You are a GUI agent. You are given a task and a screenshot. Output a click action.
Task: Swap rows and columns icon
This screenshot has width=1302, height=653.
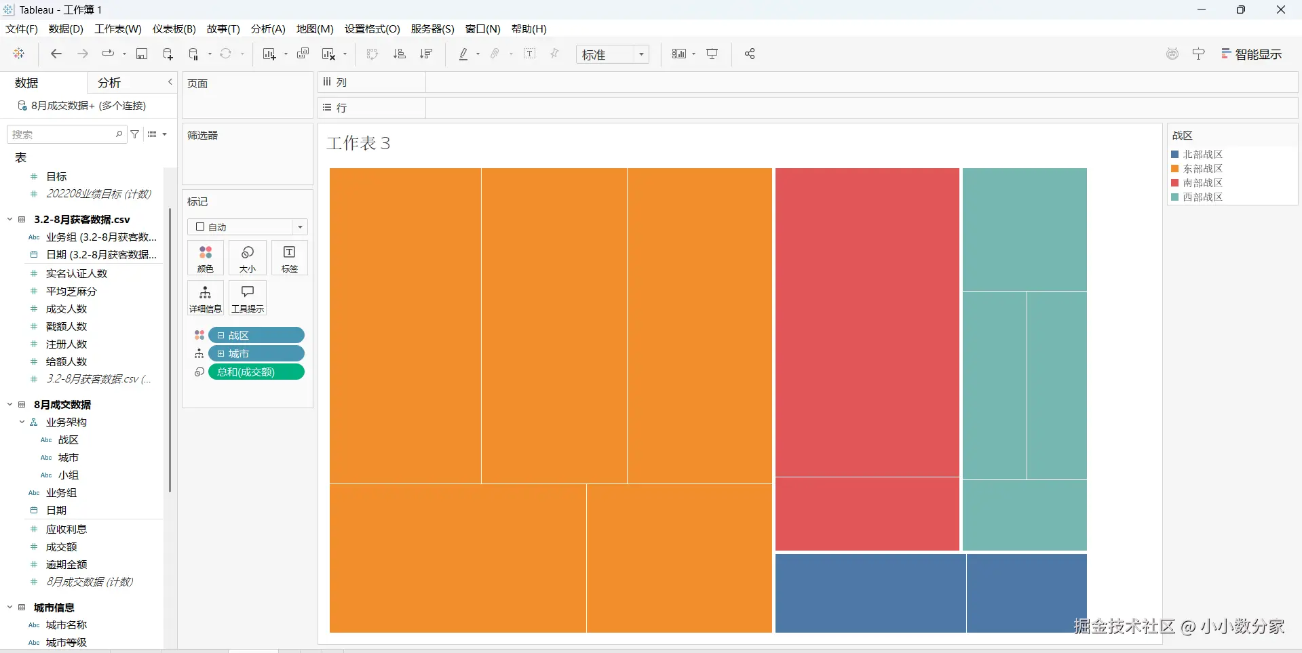click(372, 54)
